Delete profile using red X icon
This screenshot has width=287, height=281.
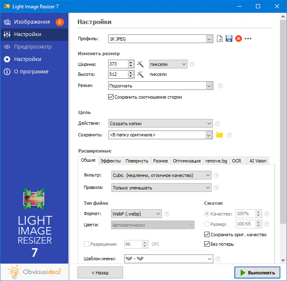tap(239, 39)
